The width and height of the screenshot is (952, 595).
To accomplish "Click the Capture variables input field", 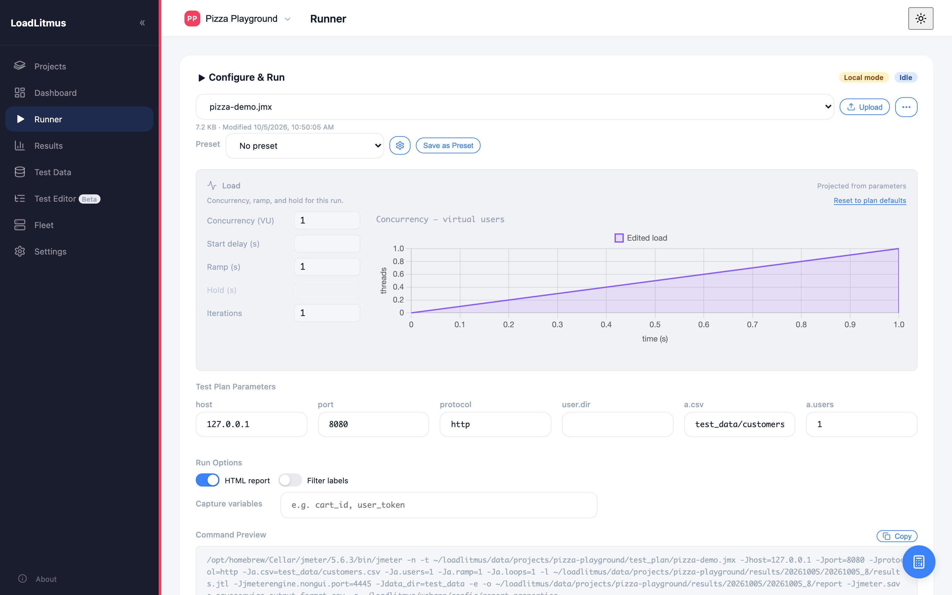I will coord(439,505).
